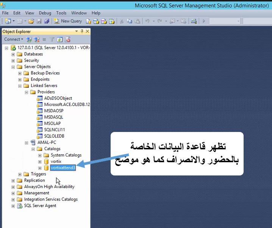Select the SQLNCLI11 provider

click(x=55, y=130)
